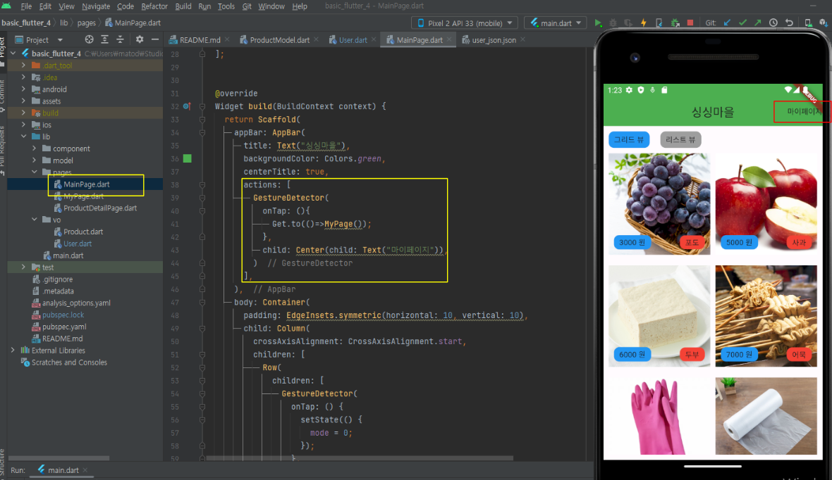
Task: Click Collapse All in Project panel
Action: point(120,39)
